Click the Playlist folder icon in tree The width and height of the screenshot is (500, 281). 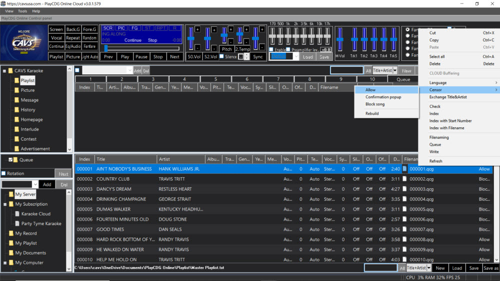[16, 80]
